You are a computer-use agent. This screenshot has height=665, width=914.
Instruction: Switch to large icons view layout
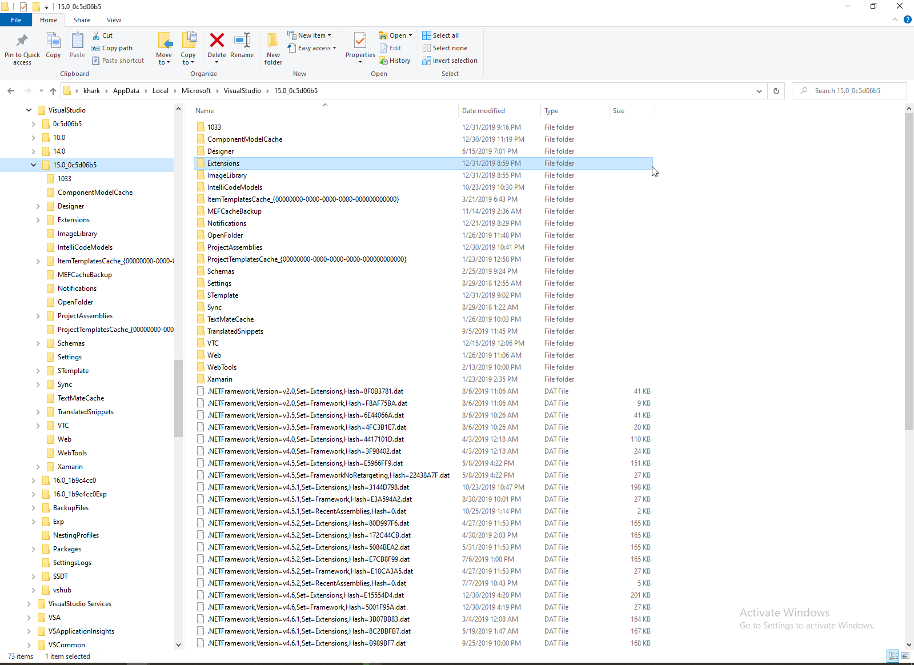pyautogui.click(x=905, y=656)
